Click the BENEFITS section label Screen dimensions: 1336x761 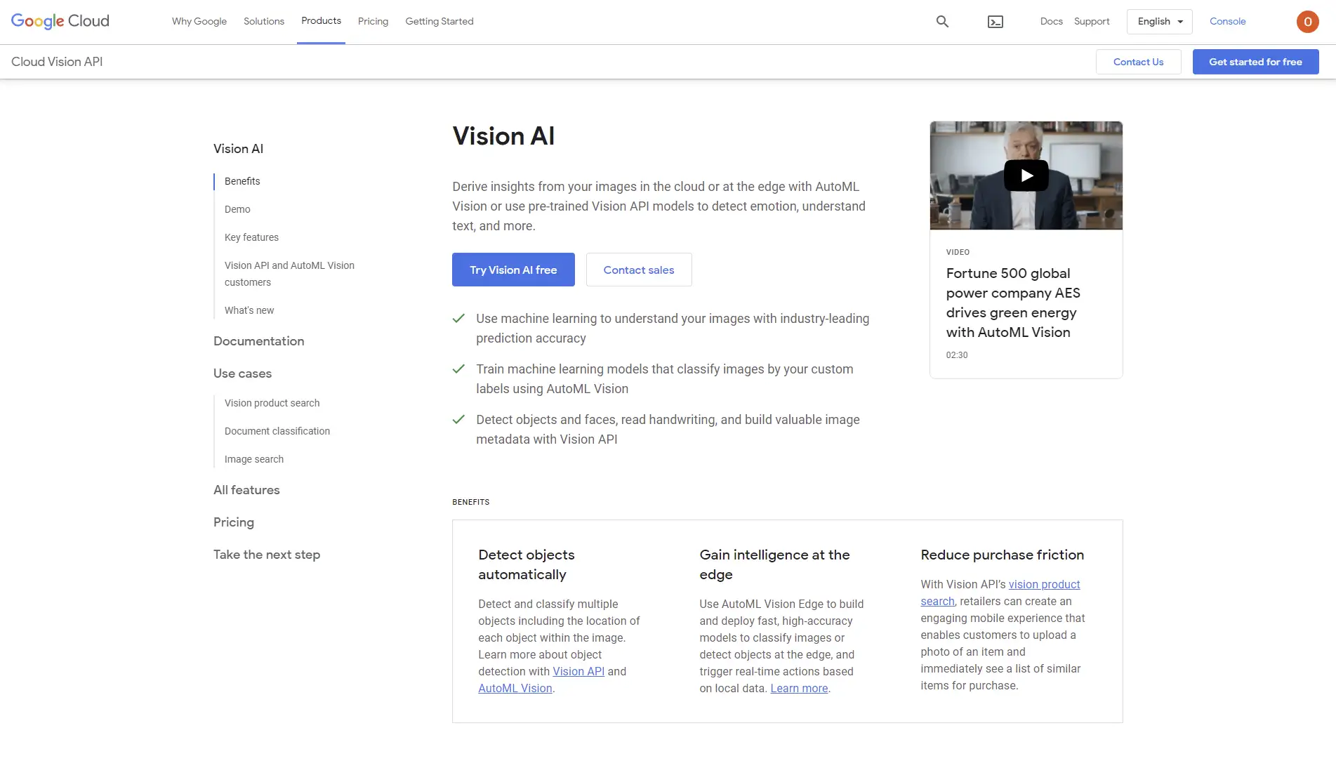click(471, 502)
